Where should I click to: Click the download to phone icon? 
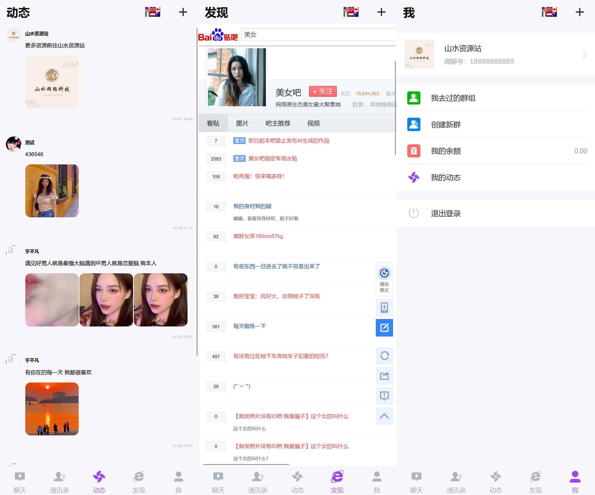384,308
